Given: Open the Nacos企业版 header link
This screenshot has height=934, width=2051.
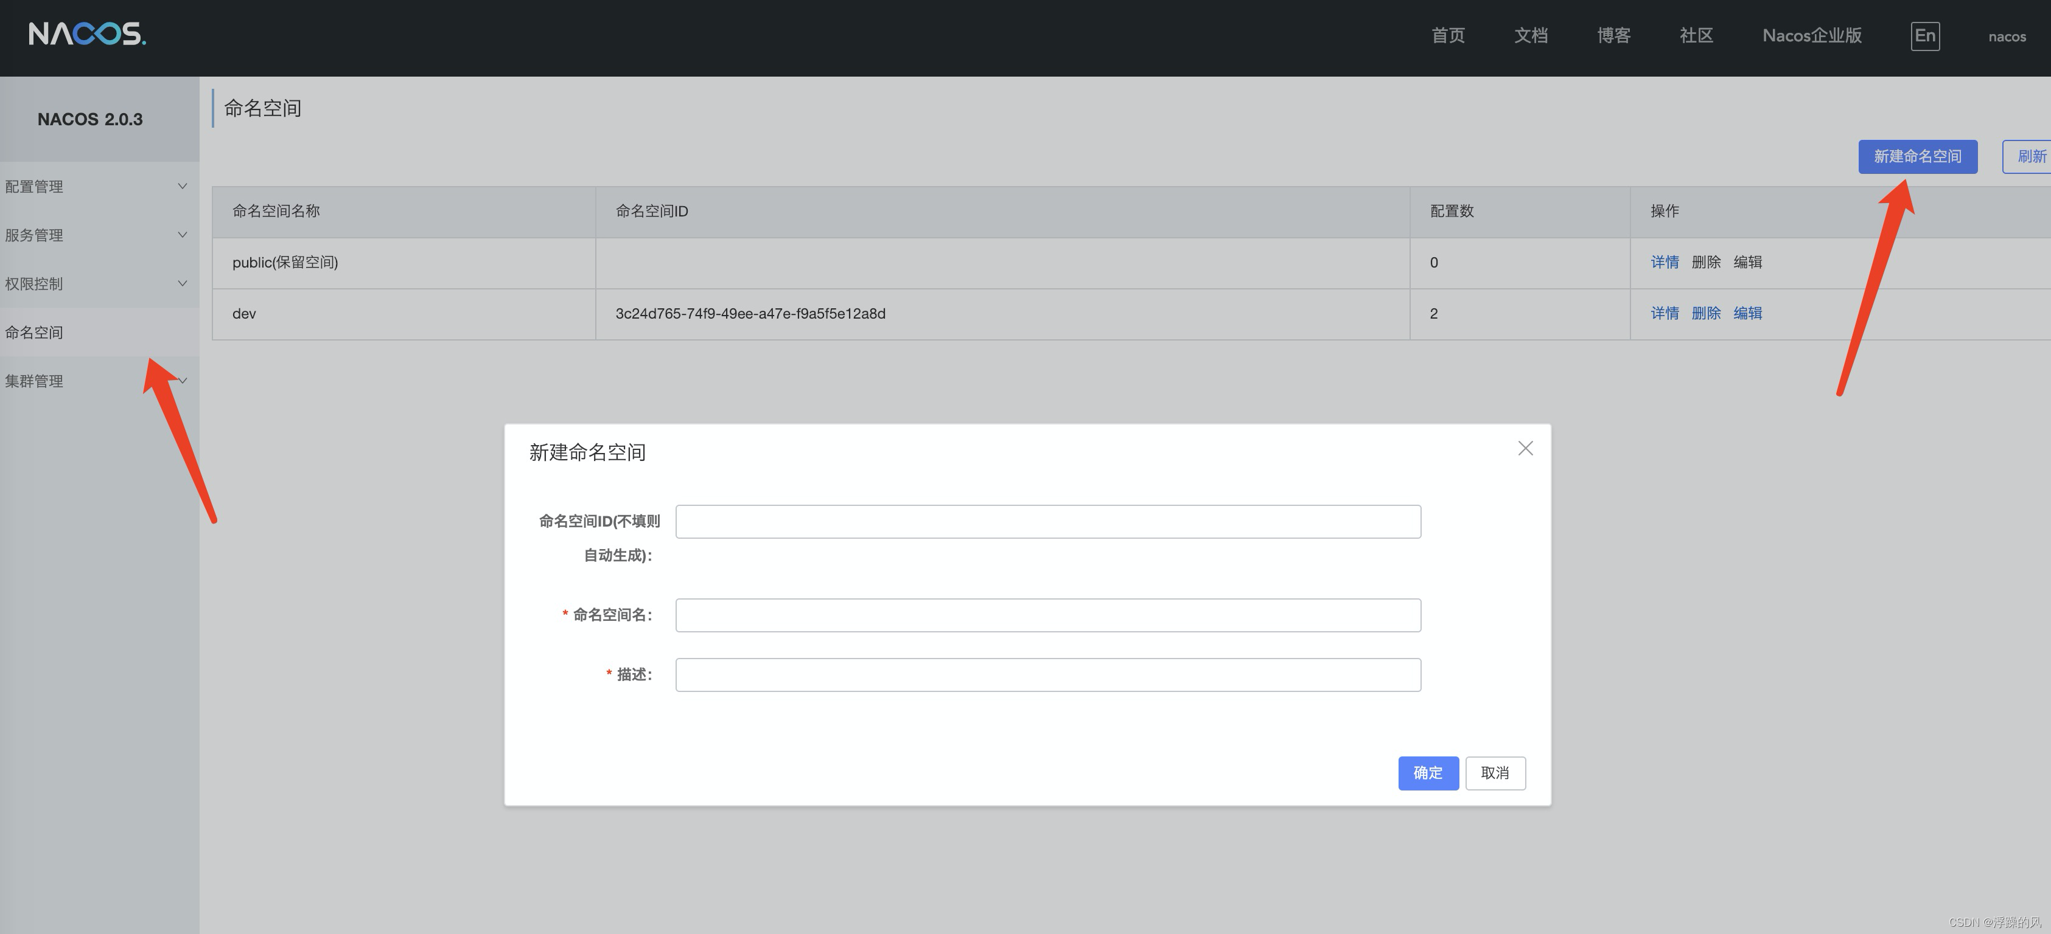Looking at the screenshot, I should coord(1811,36).
